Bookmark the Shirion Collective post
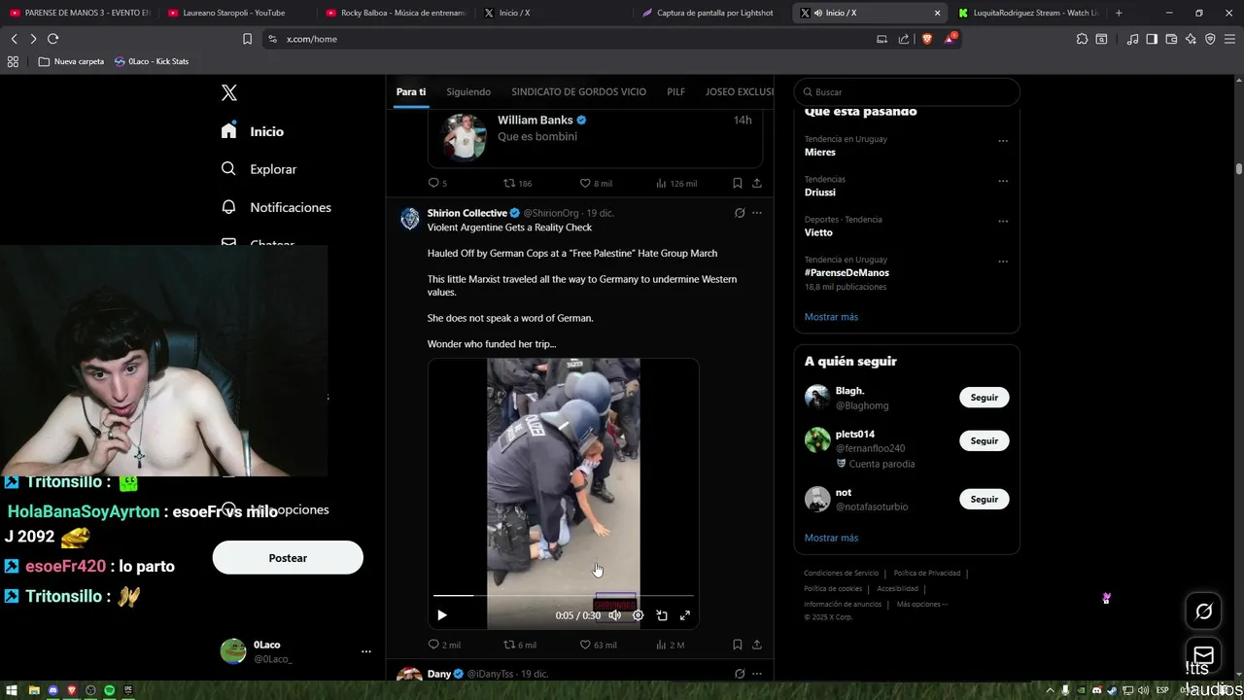The image size is (1244, 700). (x=738, y=645)
